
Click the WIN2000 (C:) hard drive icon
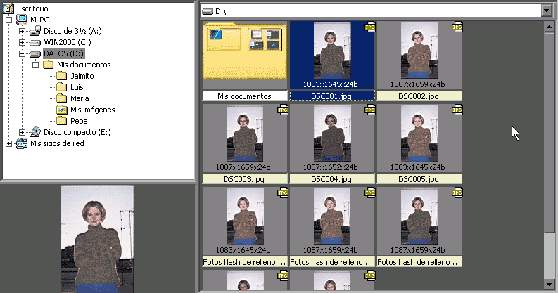coord(35,43)
